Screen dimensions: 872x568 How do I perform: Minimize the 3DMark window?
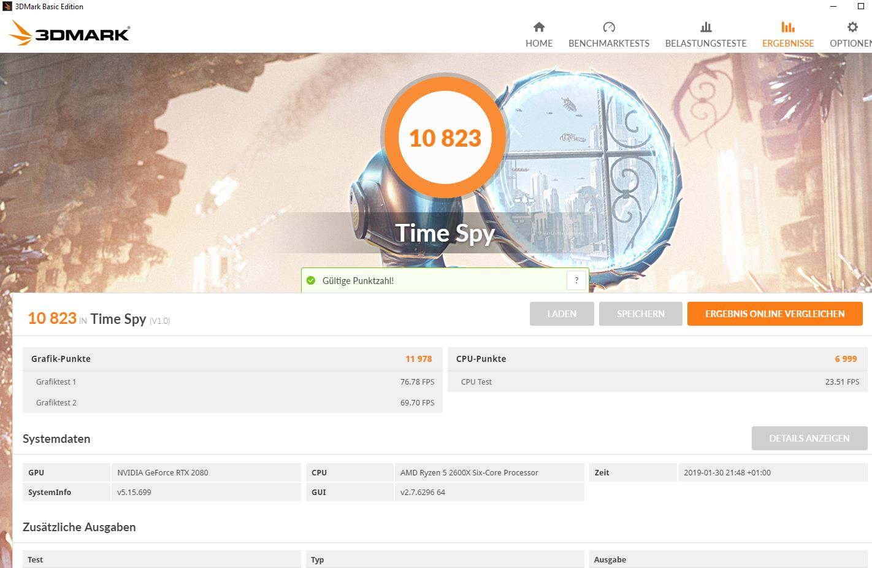[833, 6]
